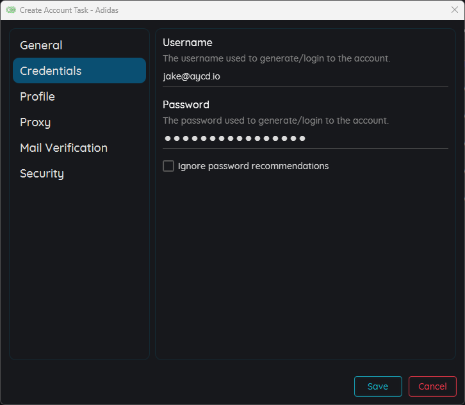The width and height of the screenshot is (465, 405).
Task: Click the Username field containing jake@aycd.io
Action: click(305, 76)
